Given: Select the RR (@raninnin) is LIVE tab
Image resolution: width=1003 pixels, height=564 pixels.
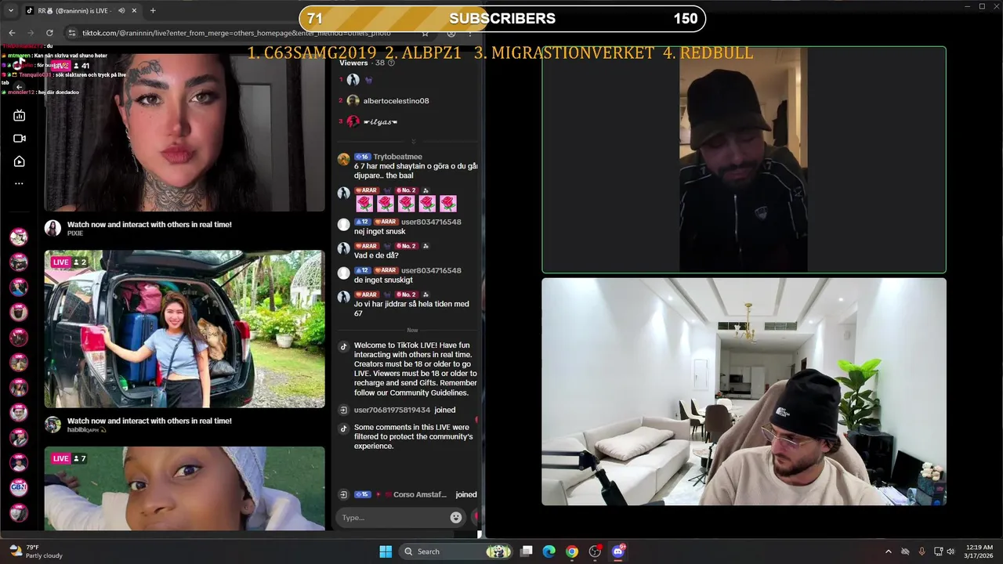Looking at the screenshot, I should pos(81,10).
